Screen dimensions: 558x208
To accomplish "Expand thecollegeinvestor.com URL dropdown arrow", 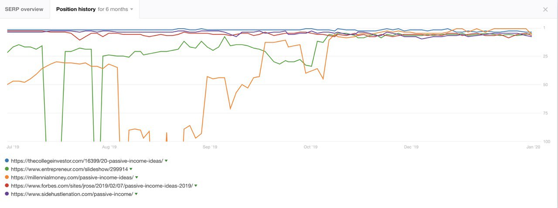I will pos(166,161).
